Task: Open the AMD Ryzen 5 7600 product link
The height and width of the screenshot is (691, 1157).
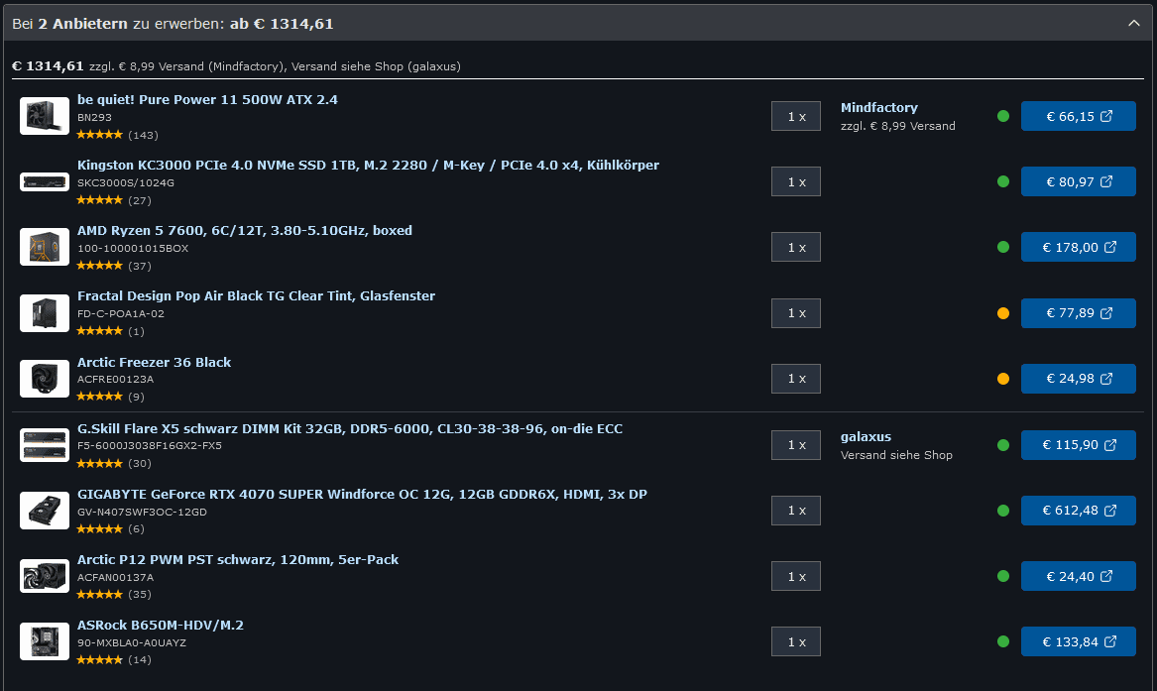Action: (245, 231)
